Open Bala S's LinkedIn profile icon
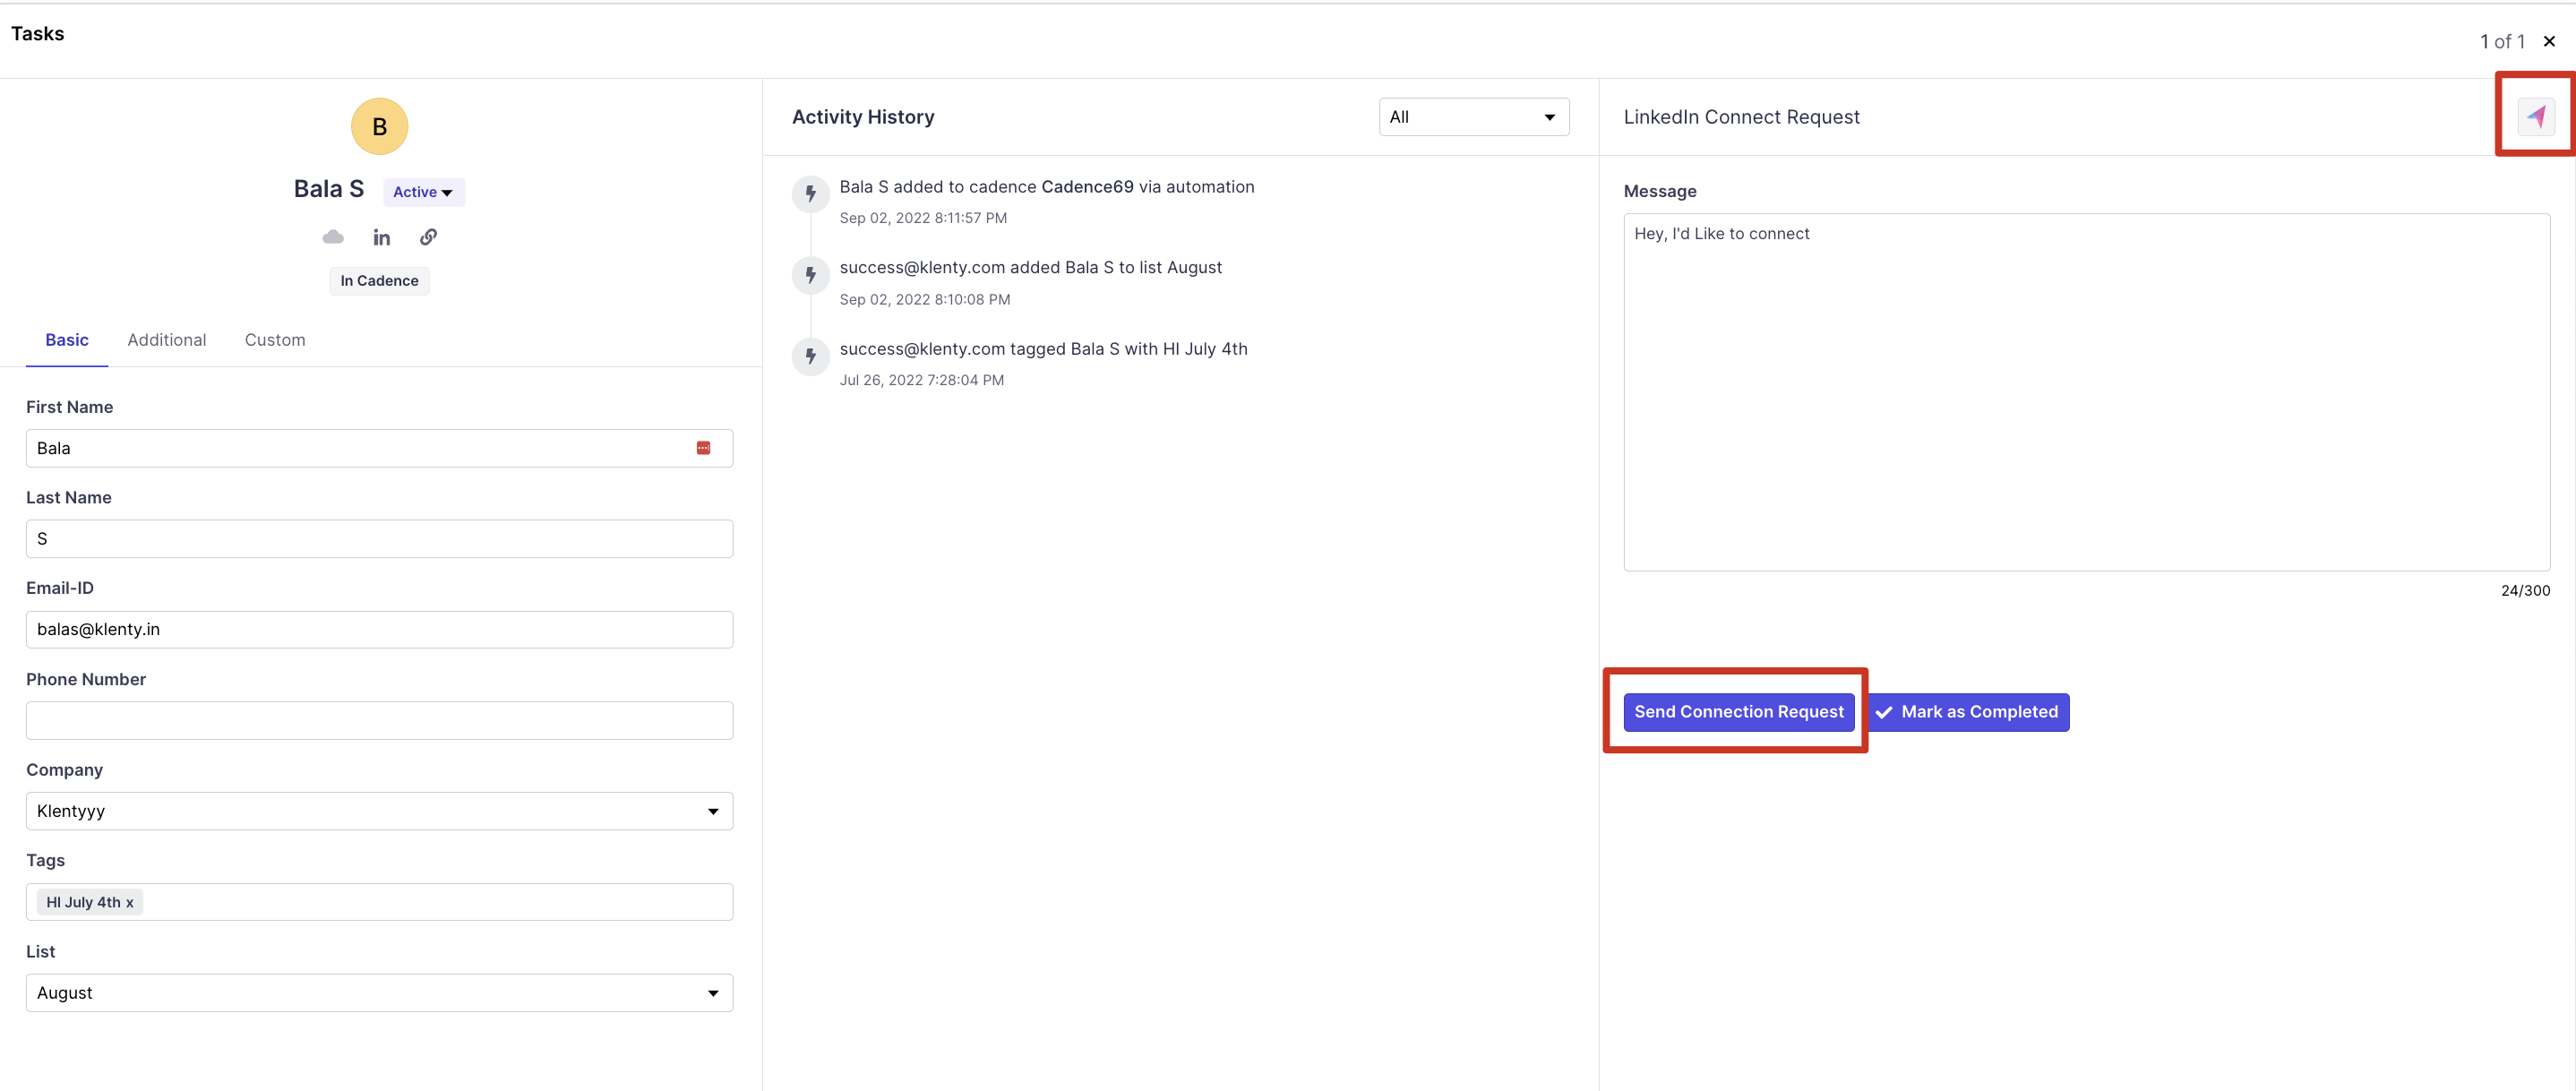2576x1091 pixels. click(381, 237)
